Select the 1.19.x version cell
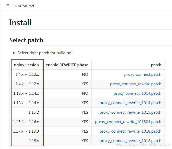Viewport: 172px width, 149px height. pyautogui.click(x=34, y=141)
